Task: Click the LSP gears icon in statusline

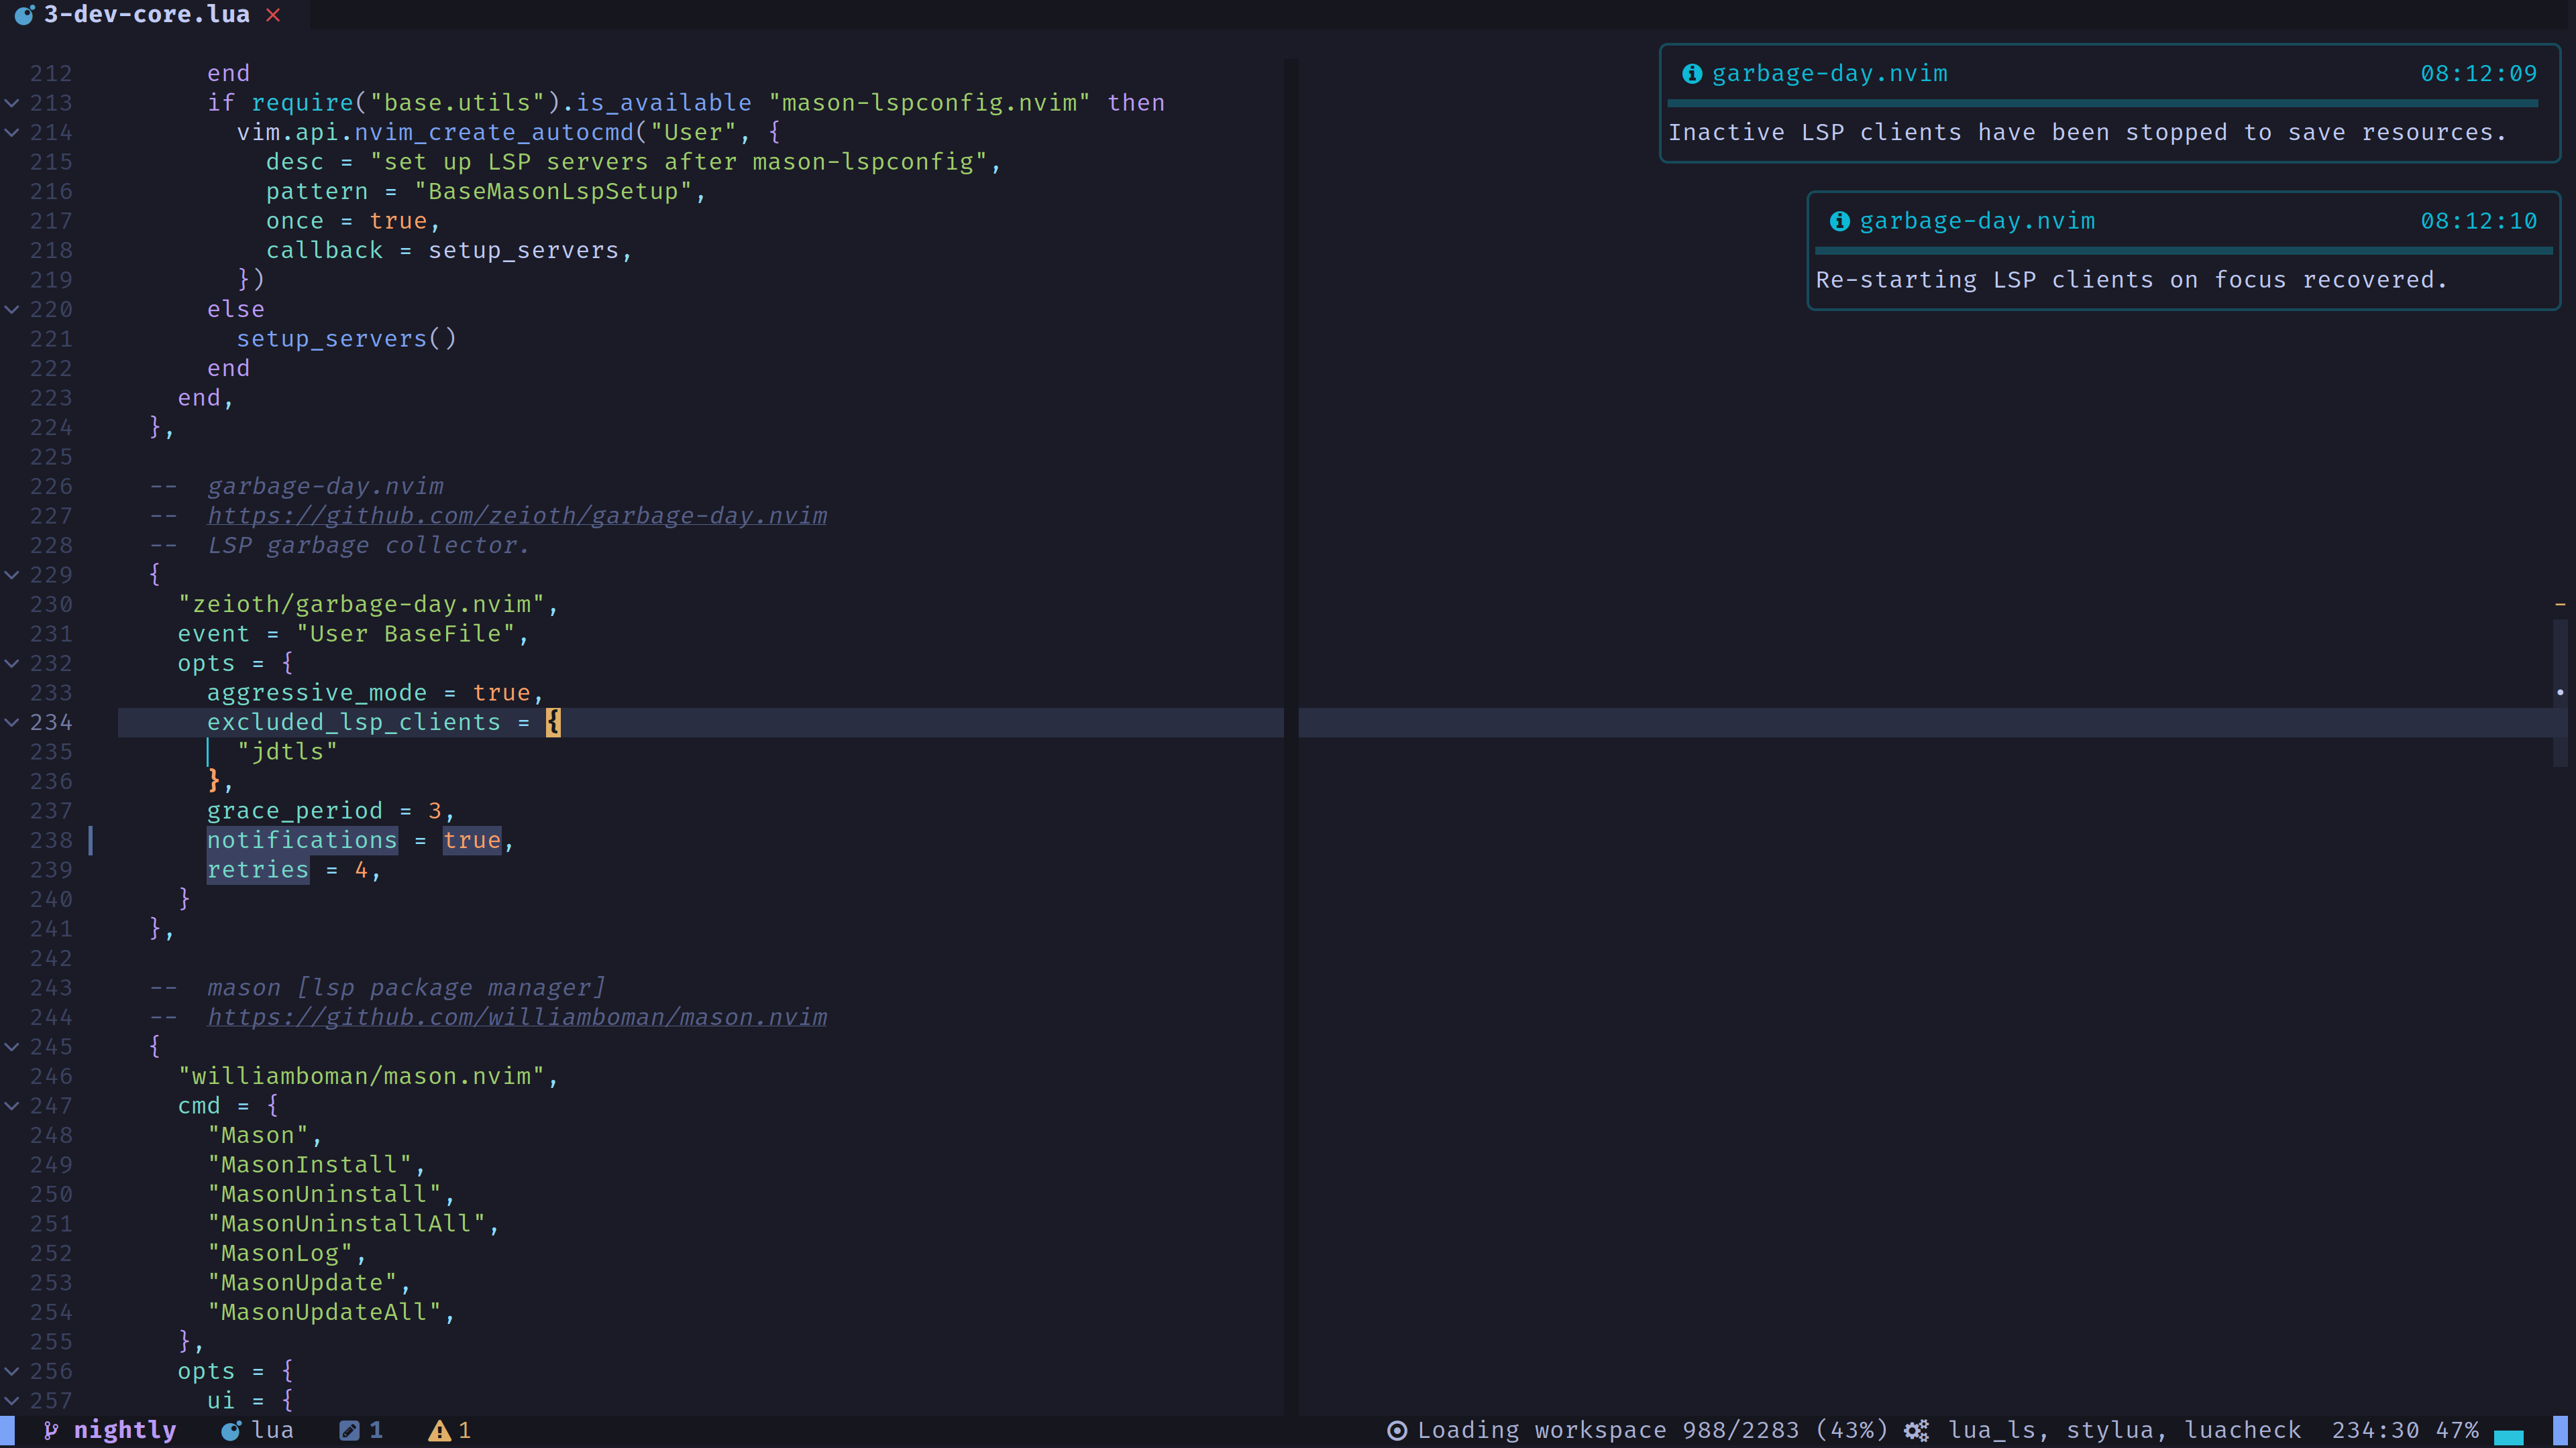Action: click(x=1916, y=1431)
